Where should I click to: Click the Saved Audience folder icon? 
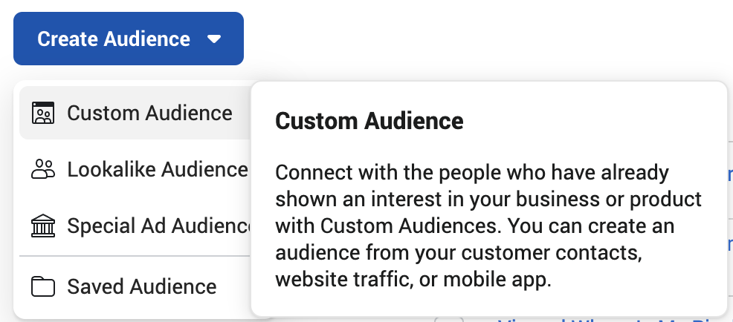[43, 286]
